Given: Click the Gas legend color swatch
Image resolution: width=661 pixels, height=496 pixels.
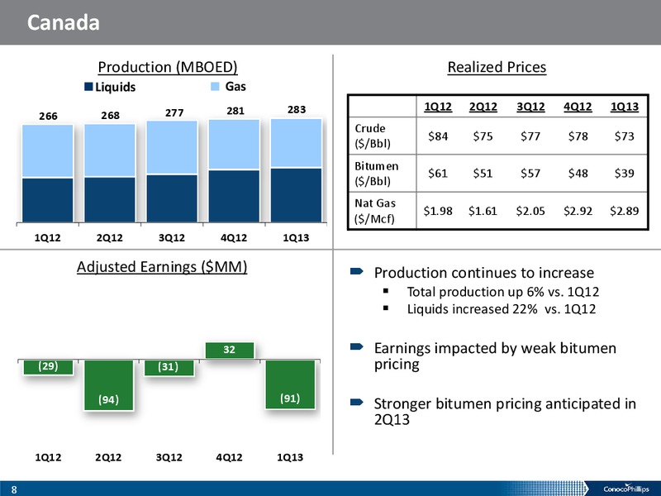Looking at the screenshot, I should click(x=215, y=87).
